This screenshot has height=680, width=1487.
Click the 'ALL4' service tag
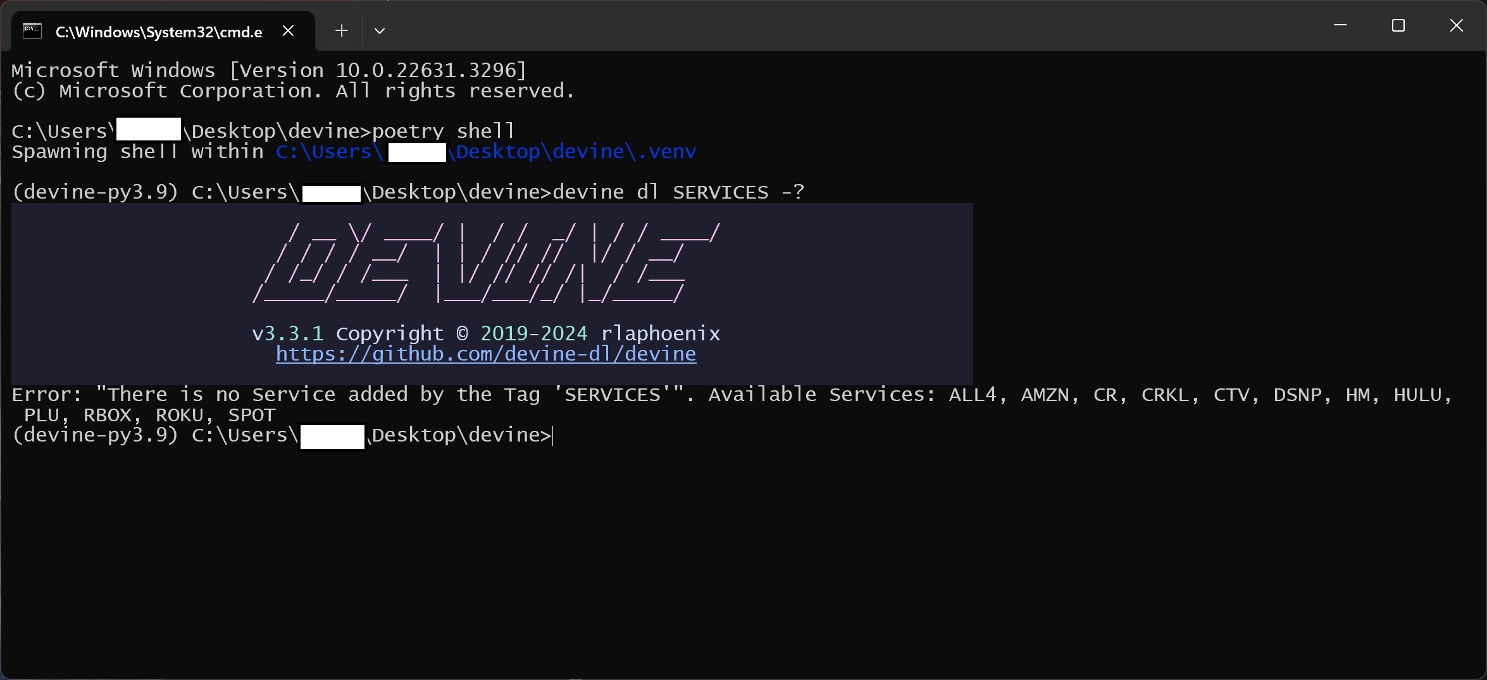[973, 395]
